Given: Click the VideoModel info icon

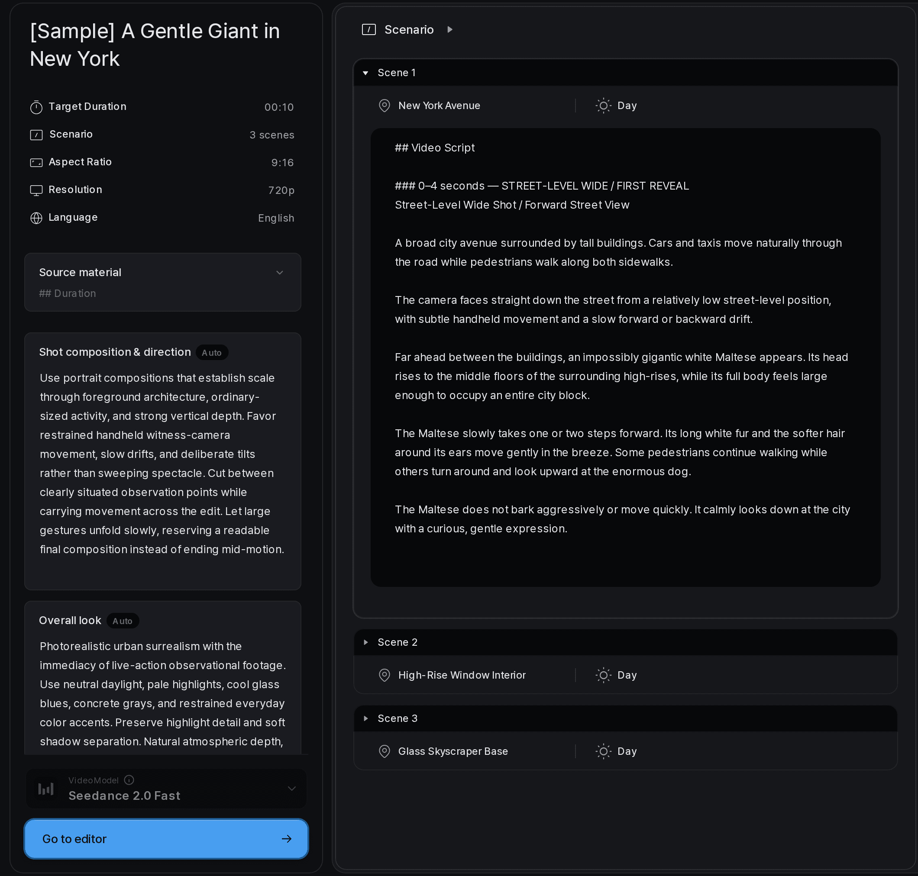Looking at the screenshot, I should click(x=129, y=780).
